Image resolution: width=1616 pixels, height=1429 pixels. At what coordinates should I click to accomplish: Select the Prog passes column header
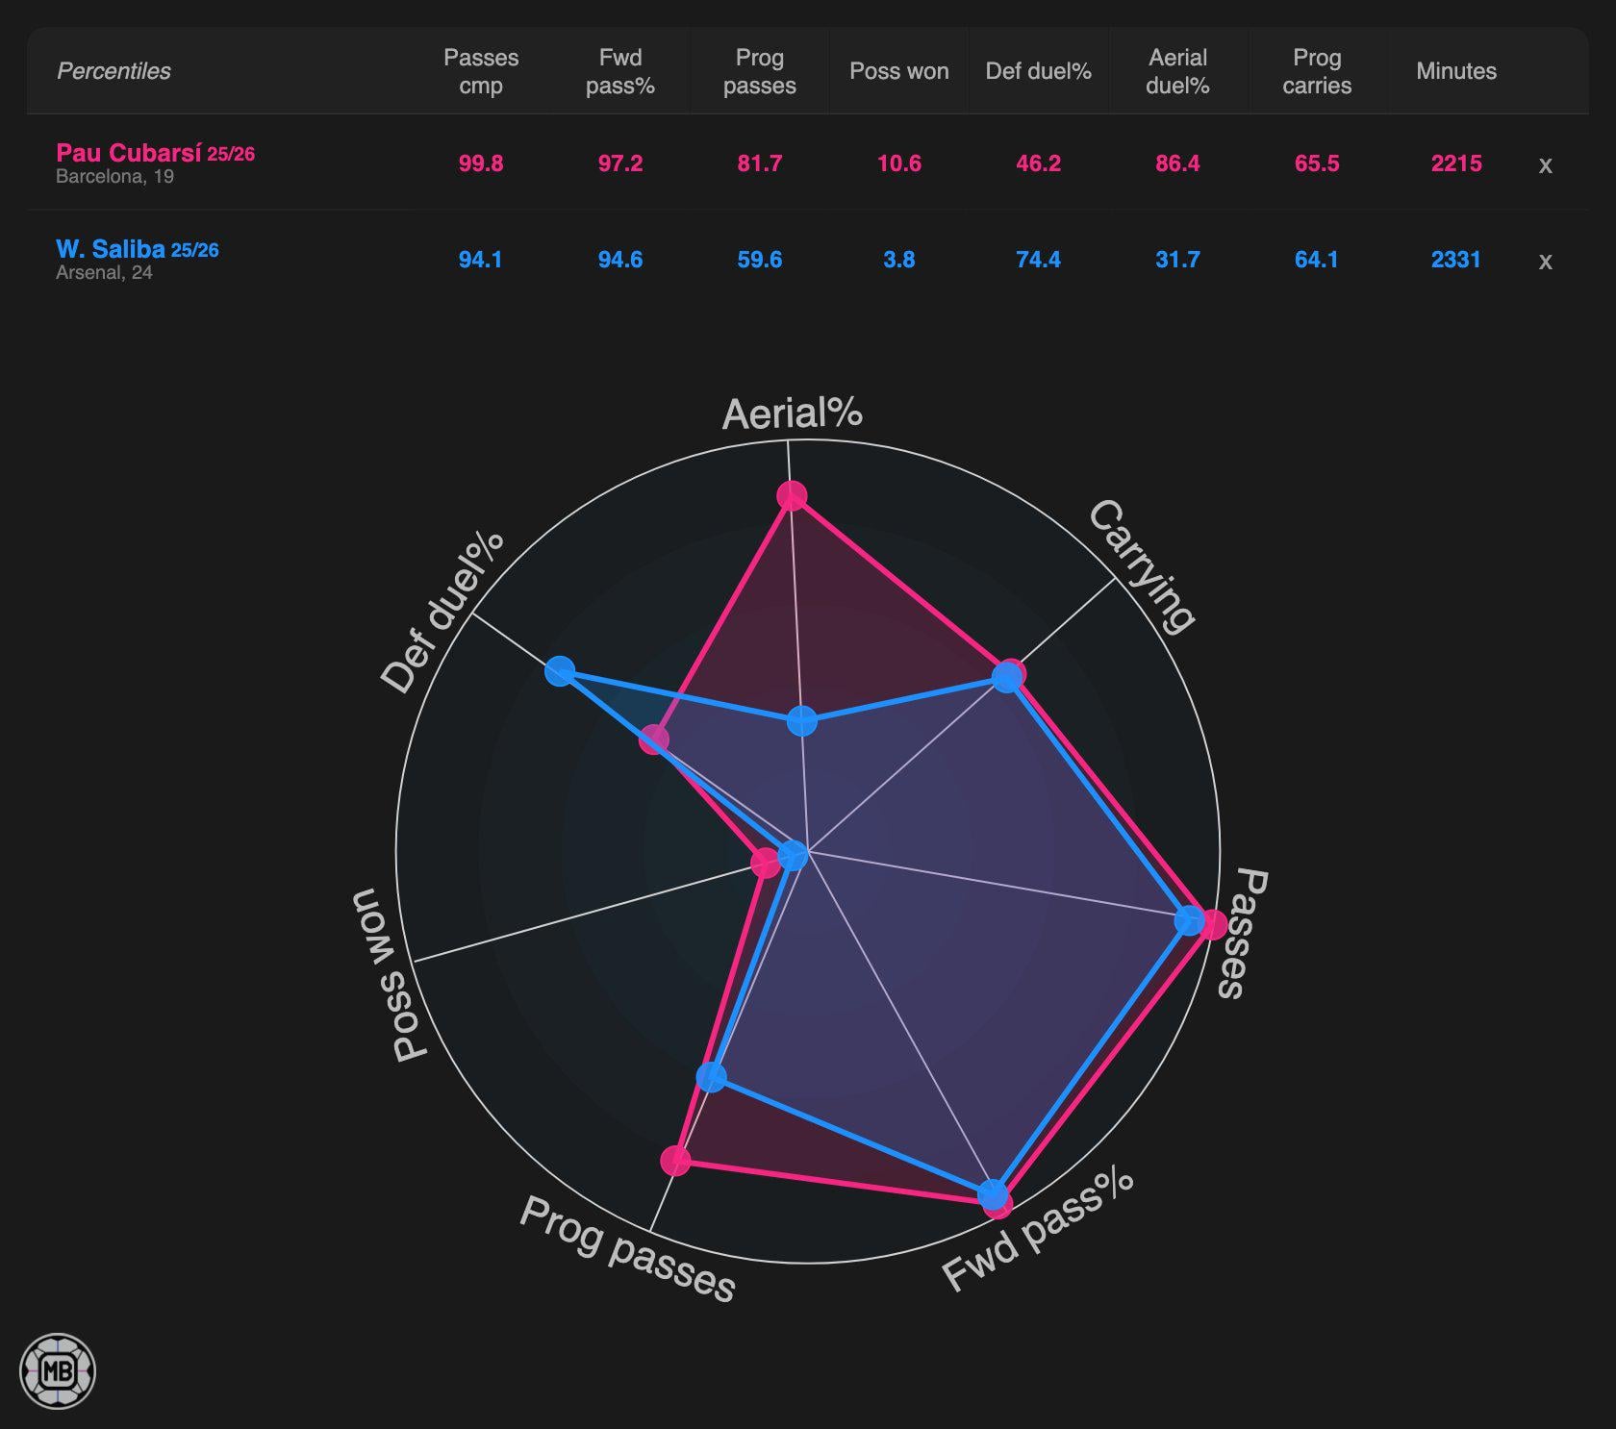pyautogui.click(x=760, y=71)
